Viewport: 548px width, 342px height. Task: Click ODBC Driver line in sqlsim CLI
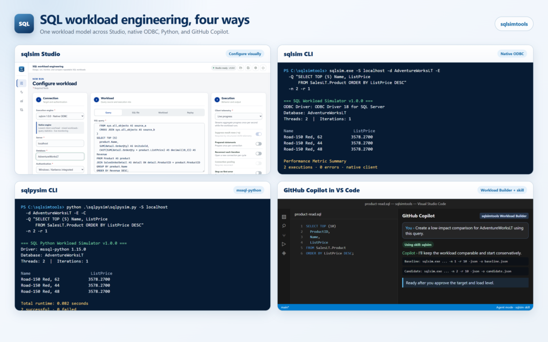click(334, 107)
